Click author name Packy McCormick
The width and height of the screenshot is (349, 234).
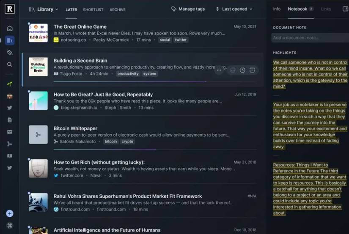coord(111,40)
